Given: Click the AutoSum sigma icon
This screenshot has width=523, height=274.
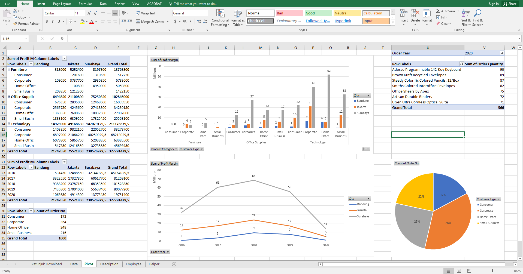Looking at the screenshot, I should click(438, 11).
